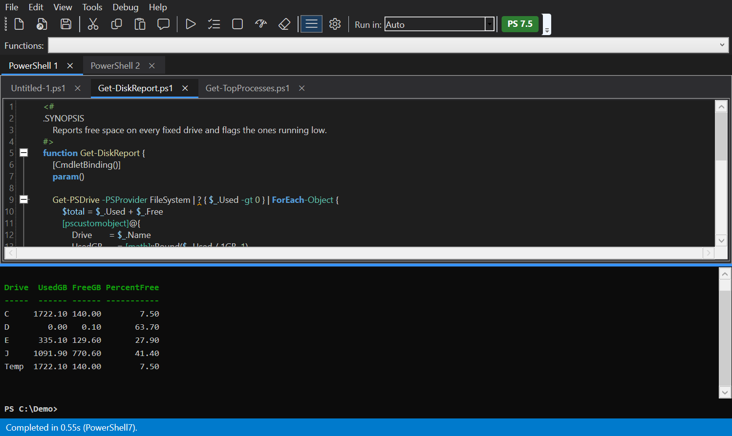Collapse the Get-DiskReport function fold
This screenshot has height=436, width=732.
23,153
